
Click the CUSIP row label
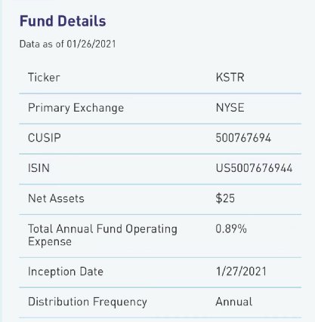coord(45,138)
